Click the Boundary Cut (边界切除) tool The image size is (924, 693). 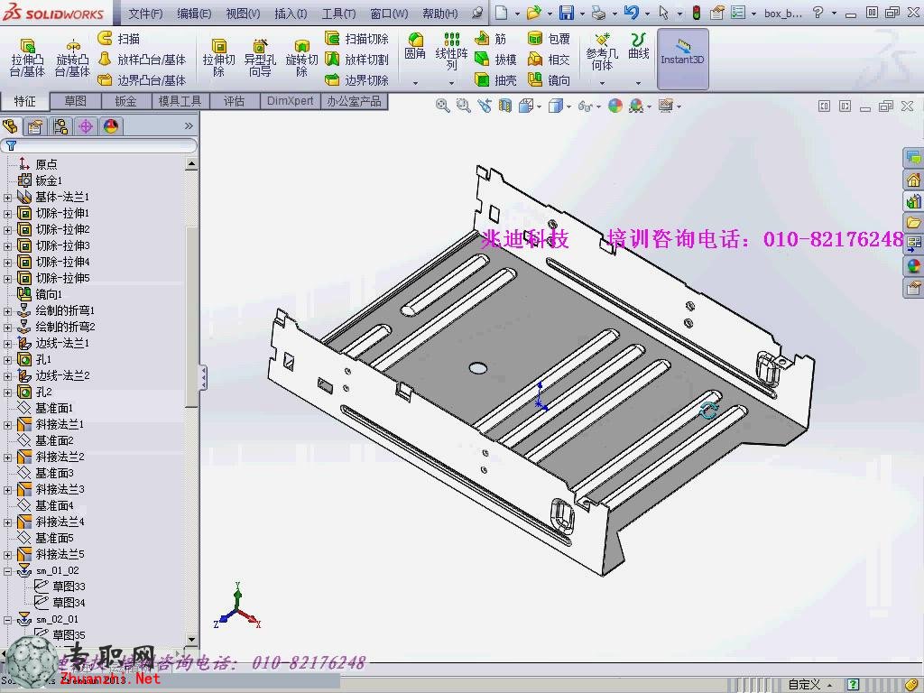[356, 80]
